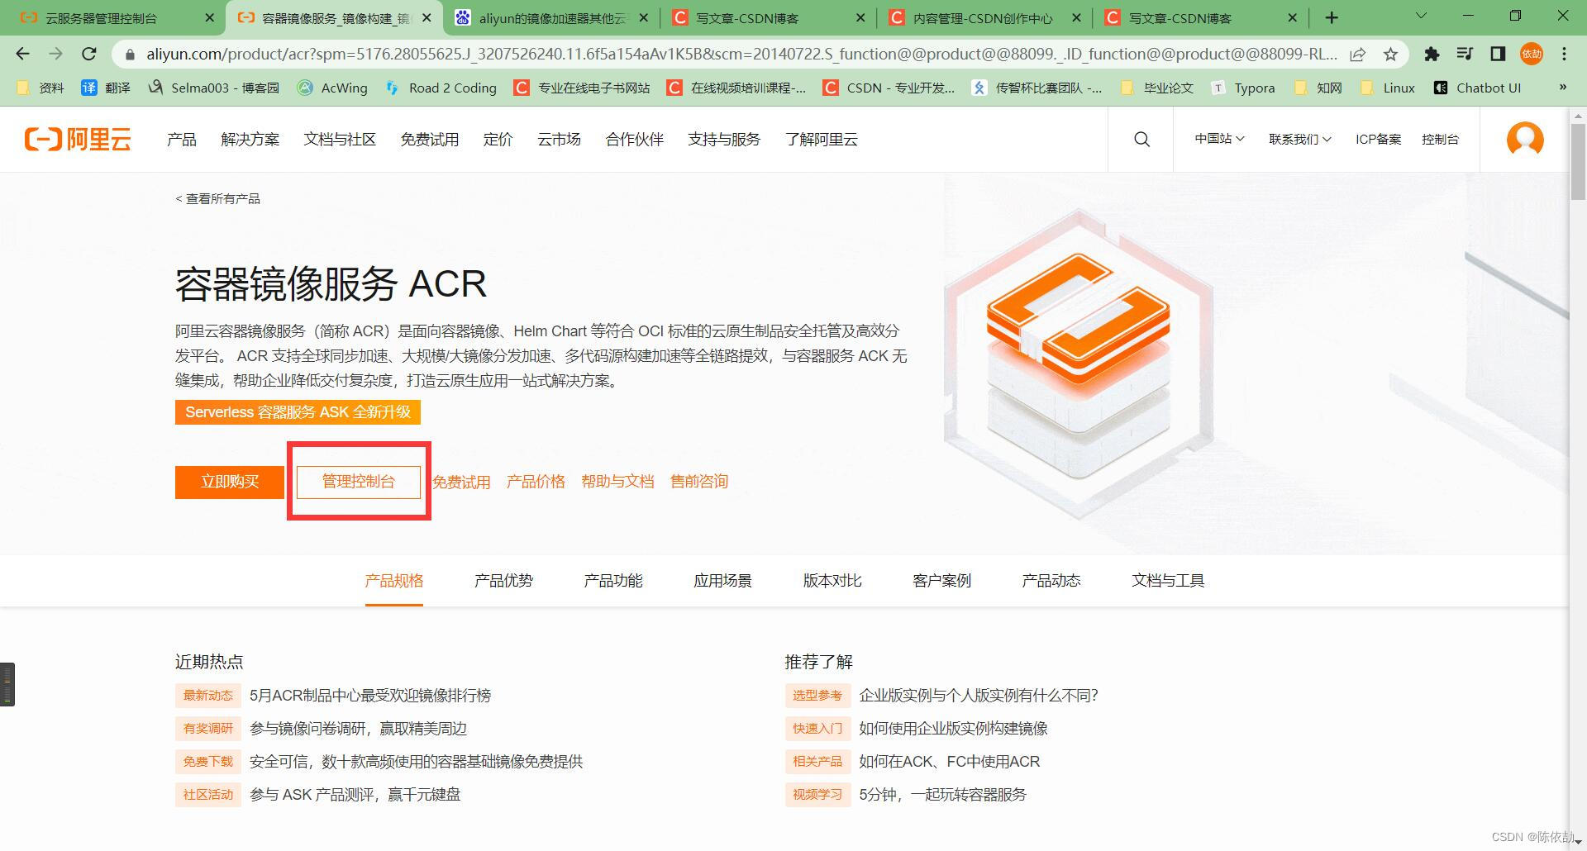
Task: Open the browser extensions puzzle icon
Action: [1432, 54]
